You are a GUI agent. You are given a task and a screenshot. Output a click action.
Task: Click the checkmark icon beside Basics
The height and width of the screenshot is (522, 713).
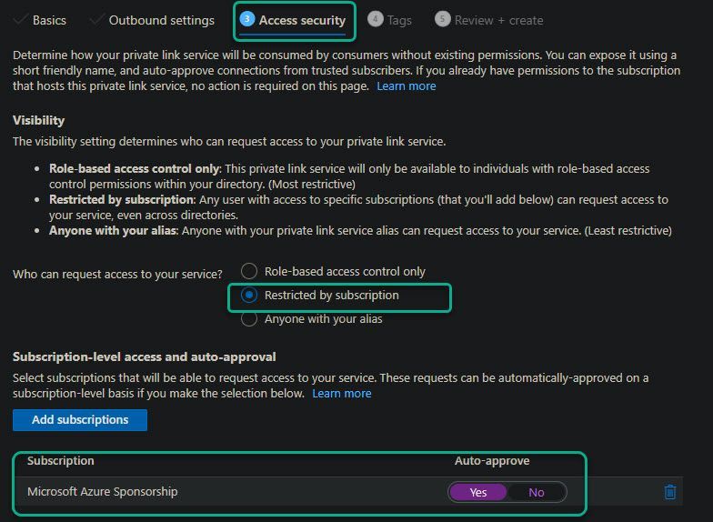[20, 20]
